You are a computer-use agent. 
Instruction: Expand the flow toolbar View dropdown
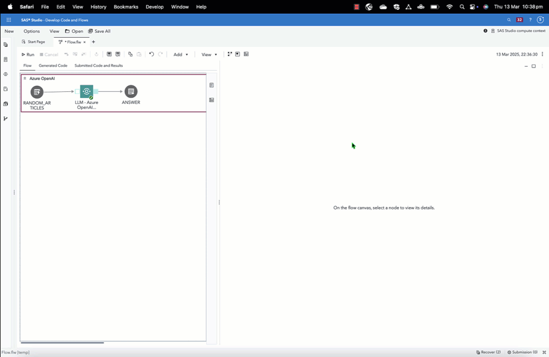pos(209,54)
